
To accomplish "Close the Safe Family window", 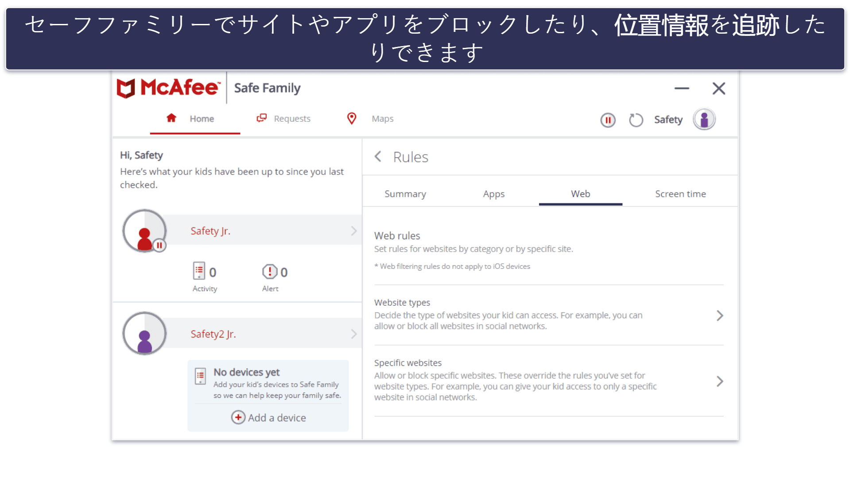I will pyautogui.click(x=719, y=89).
